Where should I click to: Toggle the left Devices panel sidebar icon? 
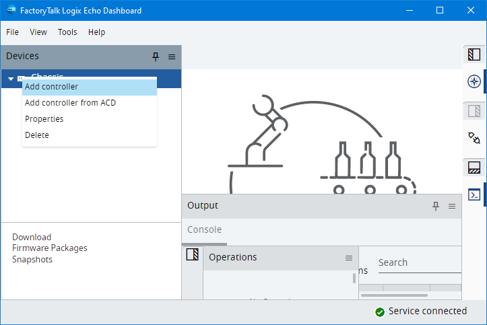[x=474, y=55]
